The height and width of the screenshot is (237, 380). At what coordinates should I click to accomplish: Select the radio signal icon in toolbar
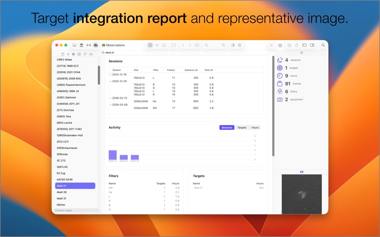pyautogui.click(x=89, y=45)
